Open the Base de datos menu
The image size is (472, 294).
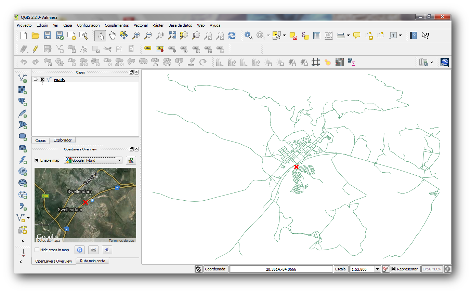(x=180, y=25)
